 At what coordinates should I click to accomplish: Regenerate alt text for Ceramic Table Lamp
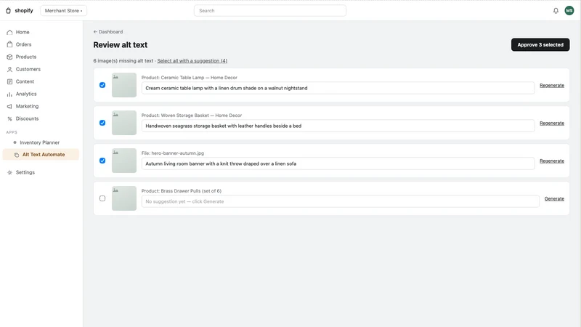[x=552, y=85]
